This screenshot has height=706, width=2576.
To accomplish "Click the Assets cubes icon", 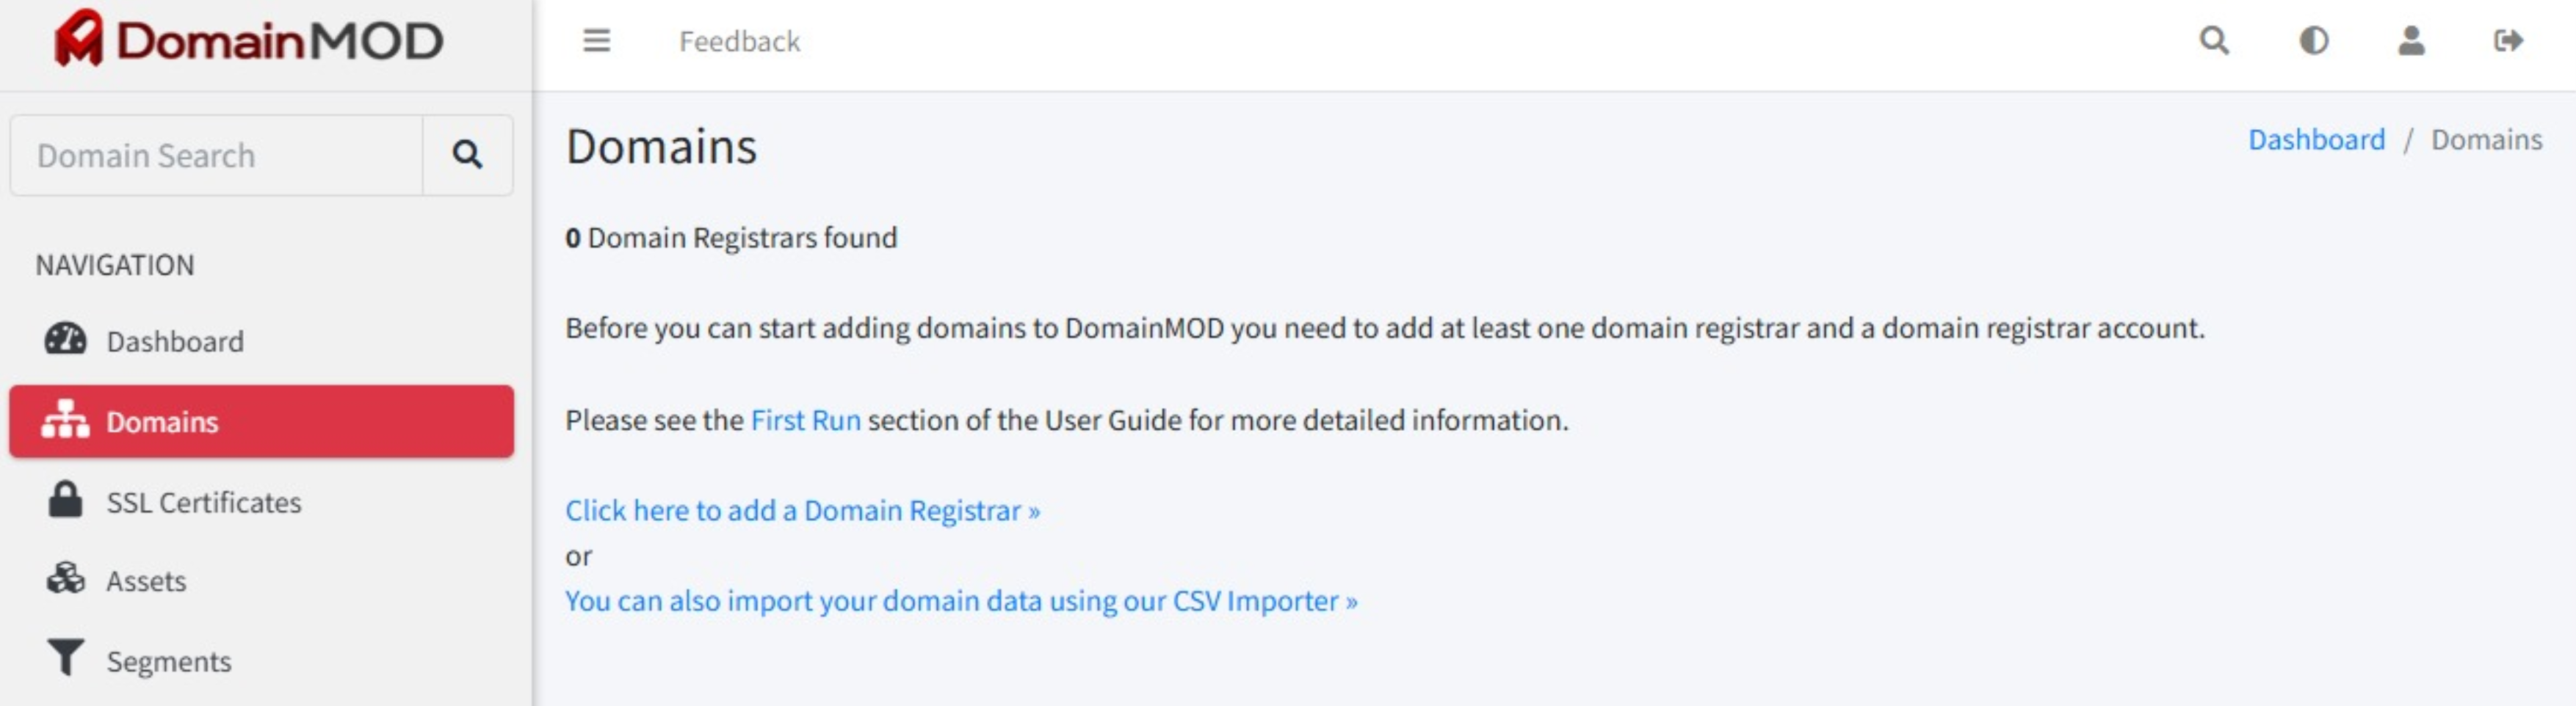I will [65, 579].
